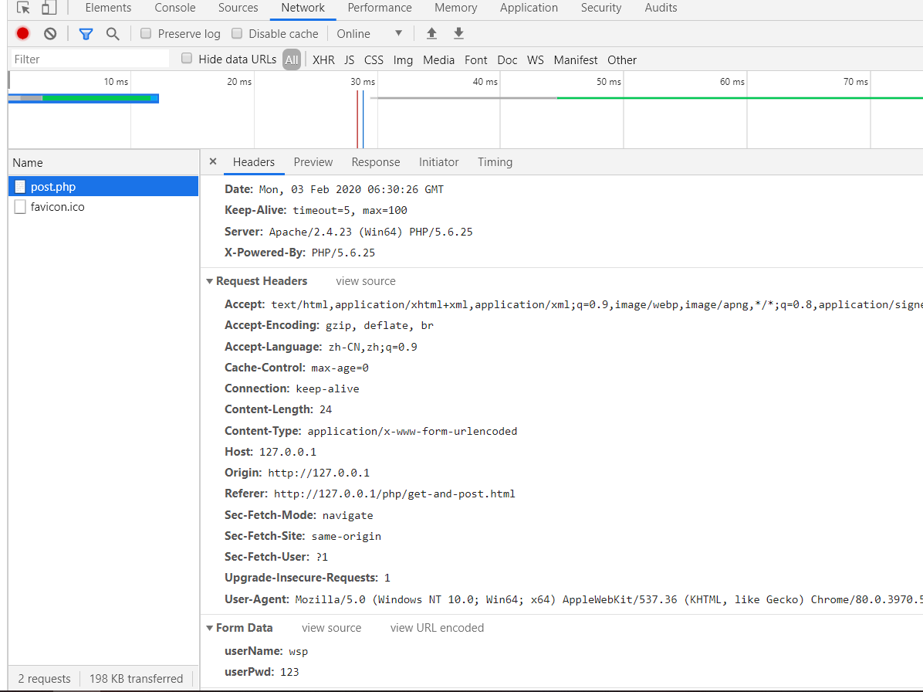The height and width of the screenshot is (692, 923).
Task: Click the Name column header
Action: (x=103, y=162)
